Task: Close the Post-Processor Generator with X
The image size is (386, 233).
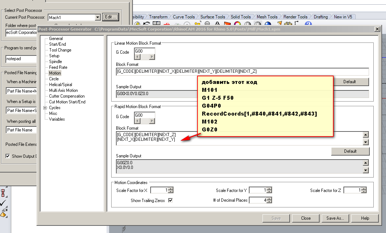Action: tap(377, 29)
